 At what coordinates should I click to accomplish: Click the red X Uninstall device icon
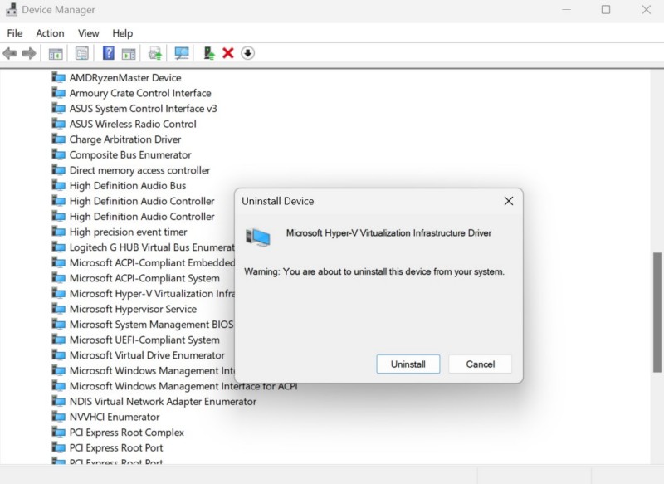tap(227, 53)
